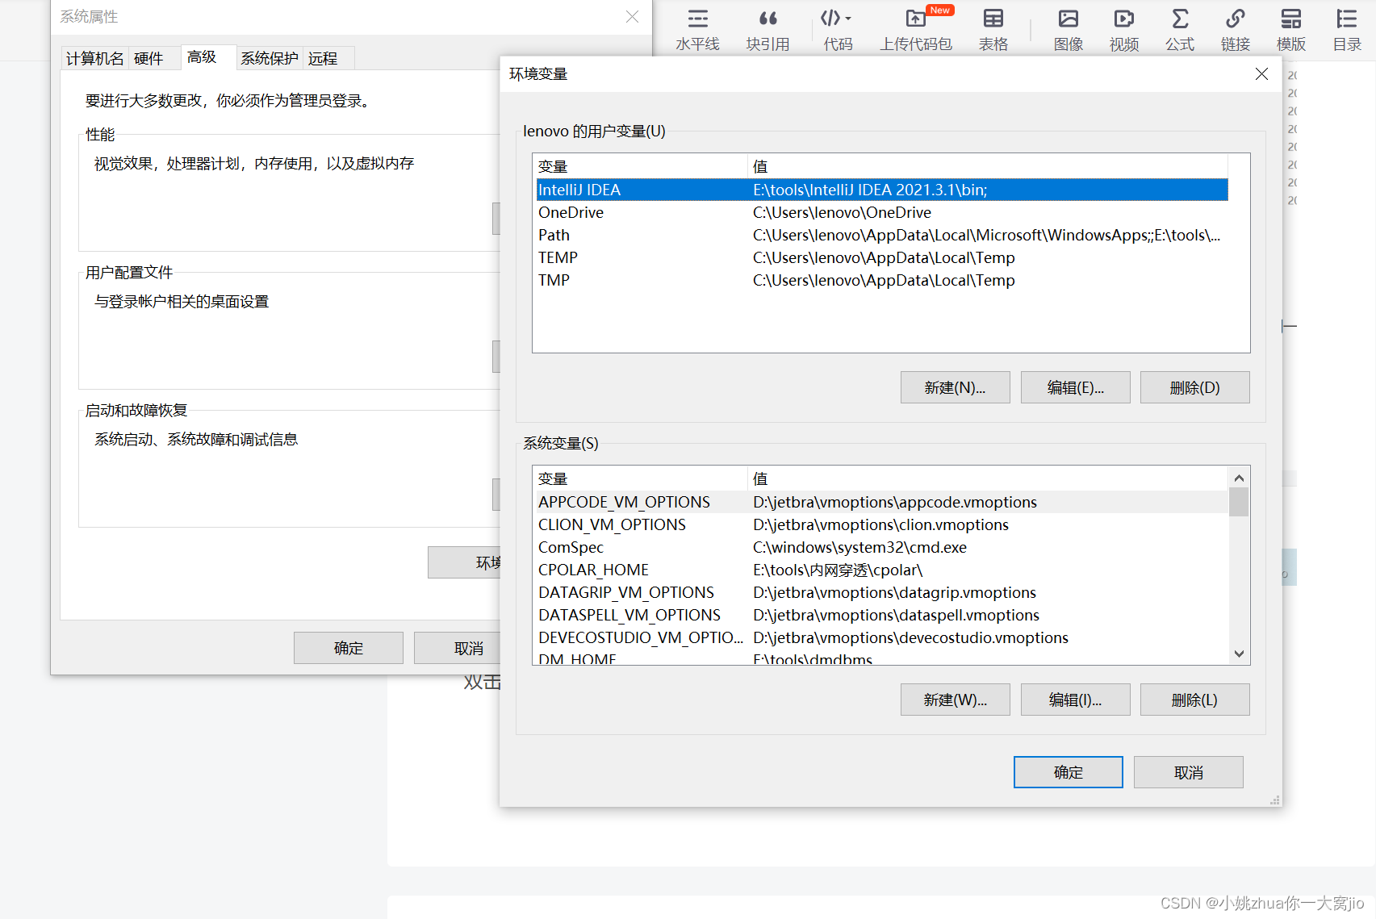This screenshot has width=1376, height=919.
Task: Switch to the 系统保护 tab
Action: point(269,57)
